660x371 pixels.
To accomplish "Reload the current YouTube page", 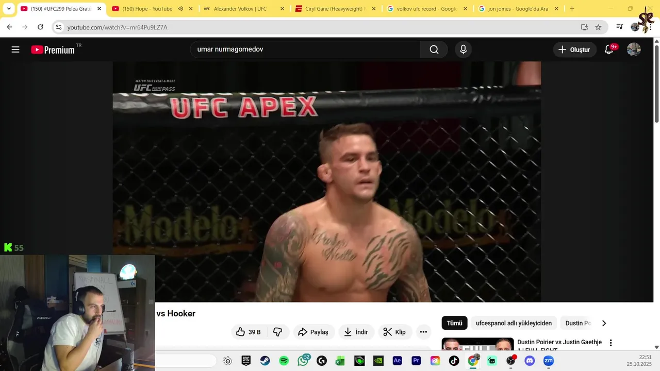I will [x=40, y=27].
